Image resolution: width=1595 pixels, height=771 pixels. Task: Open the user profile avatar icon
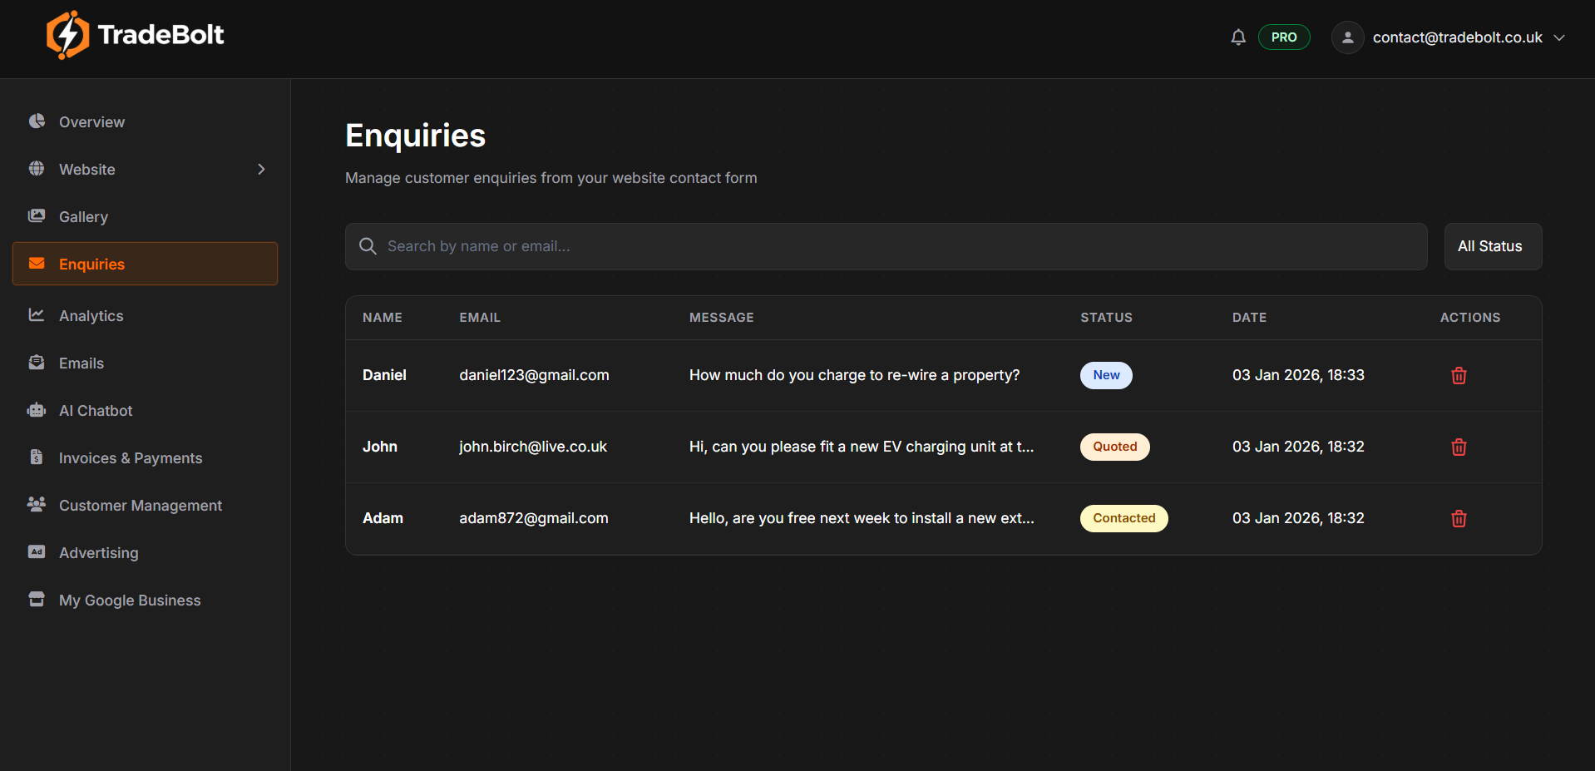point(1346,37)
